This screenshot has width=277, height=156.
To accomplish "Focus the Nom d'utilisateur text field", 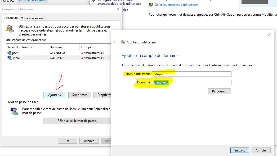I will (192, 74).
